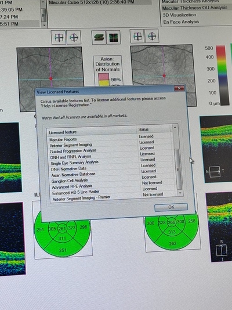The height and width of the screenshot is (310, 232).
Task: Open Macular Thickness OU Analysis
Action: (195, 8)
